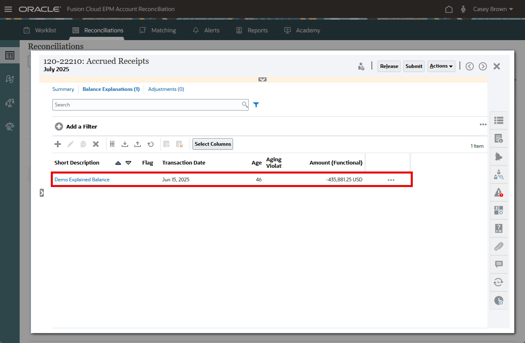Sort Short Description ascending arrow

point(118,163)
